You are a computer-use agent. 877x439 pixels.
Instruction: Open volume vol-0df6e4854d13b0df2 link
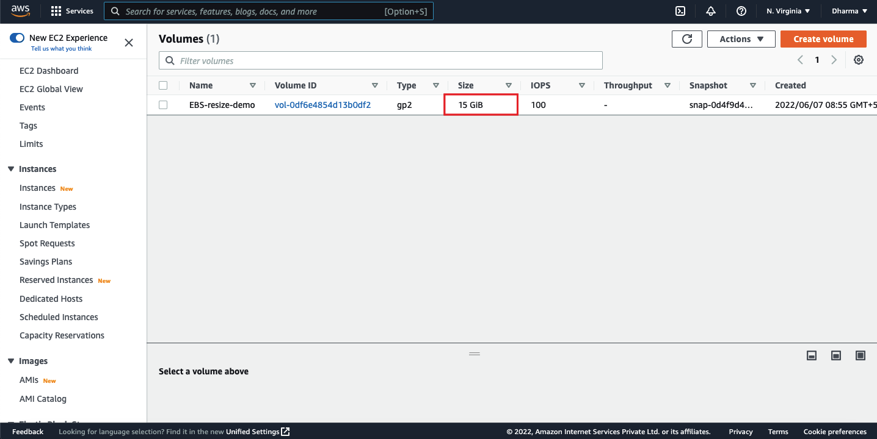click(x=322, y=105)
